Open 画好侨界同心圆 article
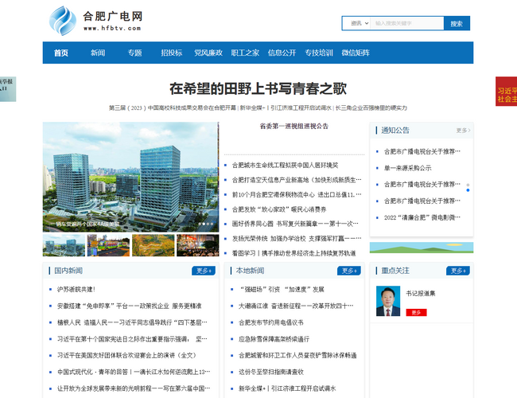 click(x=295, y=224)
